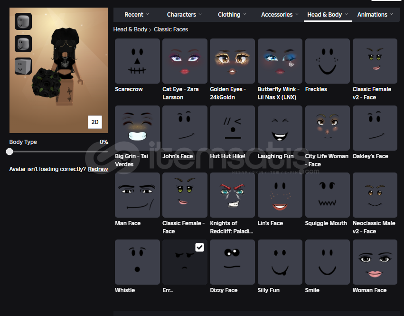Choose Golden Eyes - 24kGoldn face
Screen dimensions: 404x316
coord(232,61)
